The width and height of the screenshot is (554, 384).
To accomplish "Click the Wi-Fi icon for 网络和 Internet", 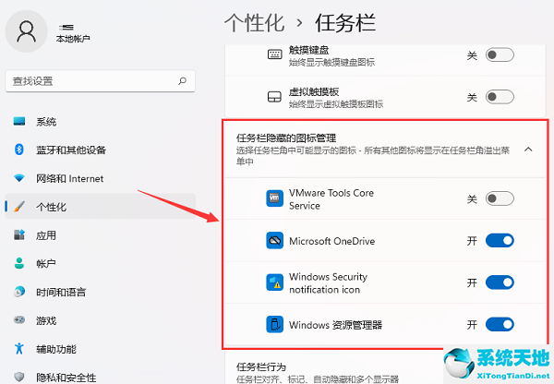I will pos(18,178).
